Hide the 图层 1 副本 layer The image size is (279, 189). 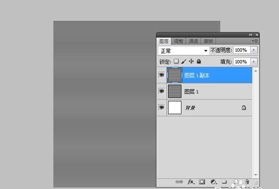161,75
